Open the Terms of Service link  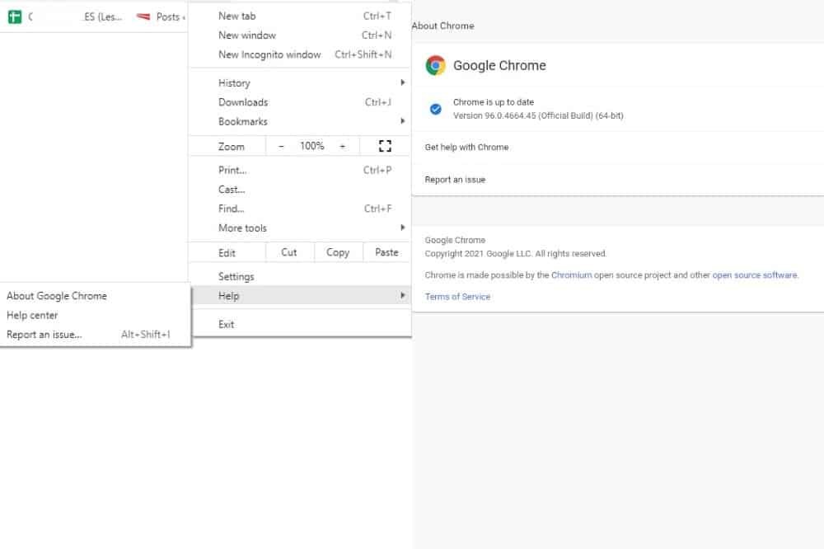coord(457,297)
